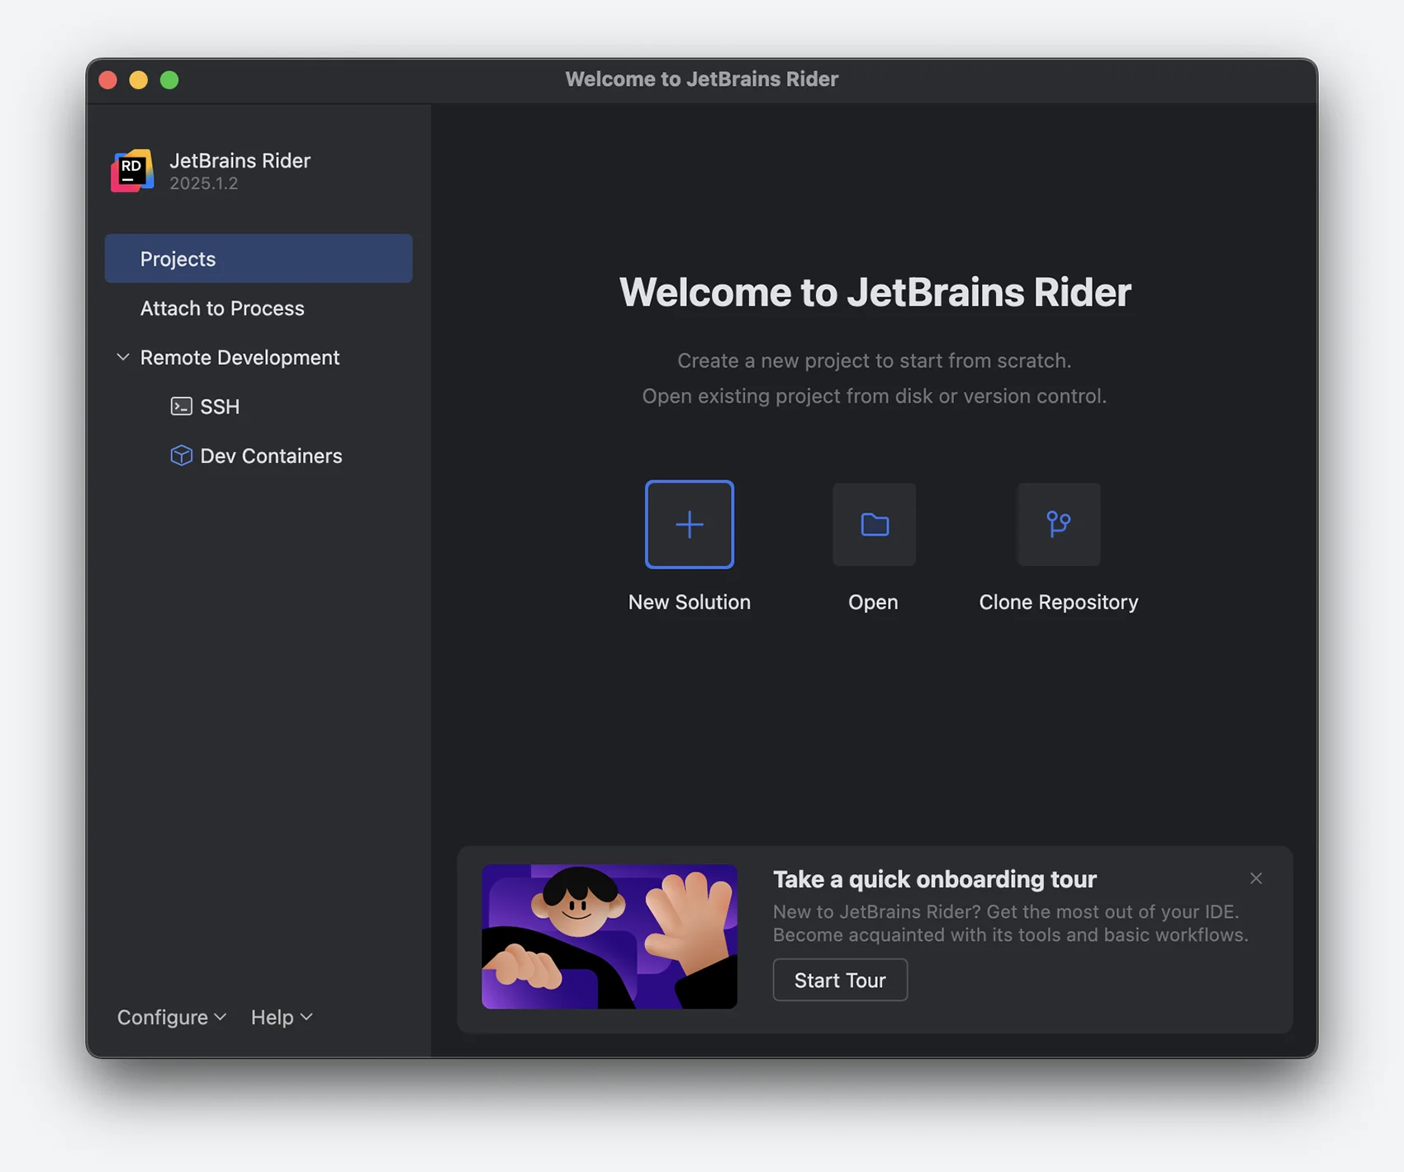This screenshot has height=1172, width=1404.
Task: Click the Open label text
Action: pyautogui.click(x=873, y=603)
